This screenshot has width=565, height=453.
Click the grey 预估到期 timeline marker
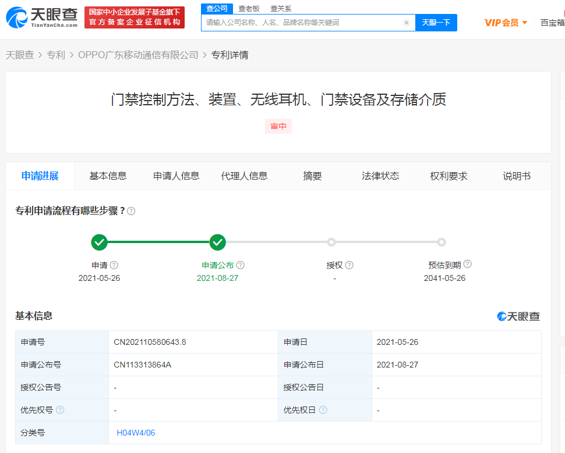(x=442, y=242)
